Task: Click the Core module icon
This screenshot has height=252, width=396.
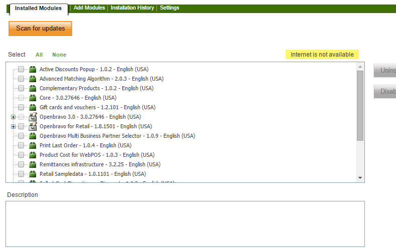Action: click(33, 98)
